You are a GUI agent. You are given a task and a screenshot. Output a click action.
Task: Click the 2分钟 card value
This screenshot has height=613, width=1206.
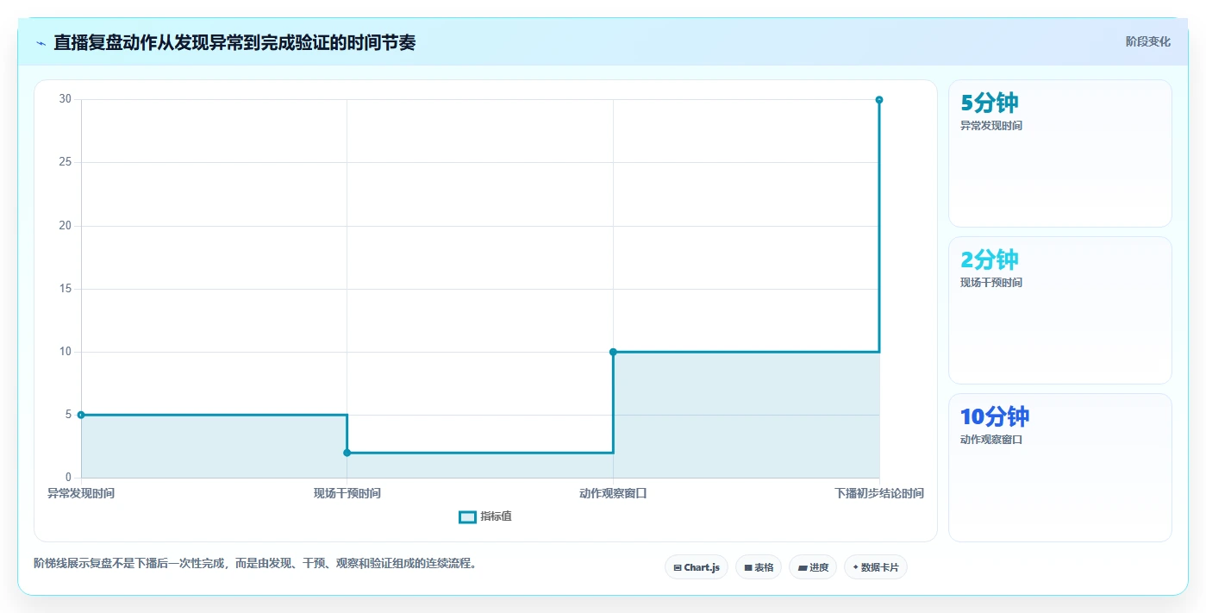(x=990, y=260)
